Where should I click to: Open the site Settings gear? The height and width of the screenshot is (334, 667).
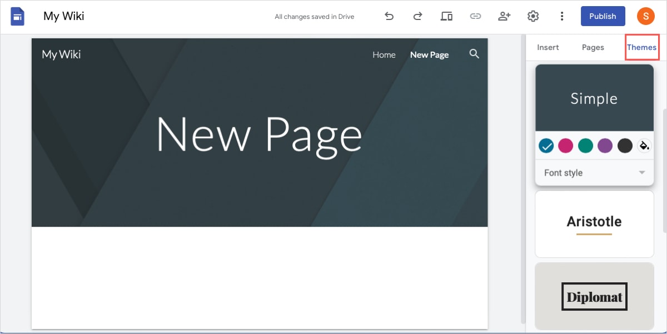coord(533,16)
